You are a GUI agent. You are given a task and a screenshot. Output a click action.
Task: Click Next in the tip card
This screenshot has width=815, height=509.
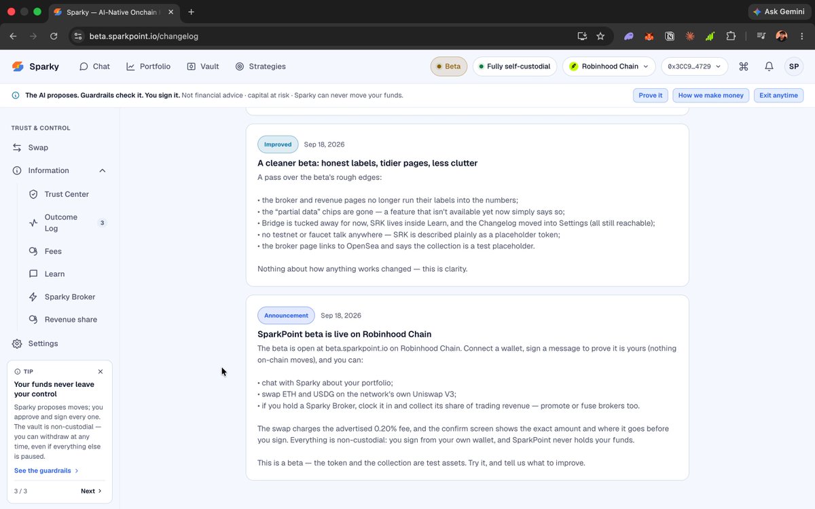tap(91, 491)
